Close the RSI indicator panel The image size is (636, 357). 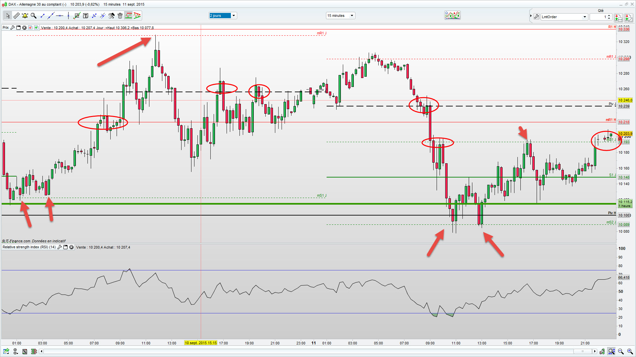[x=71, y=247]
